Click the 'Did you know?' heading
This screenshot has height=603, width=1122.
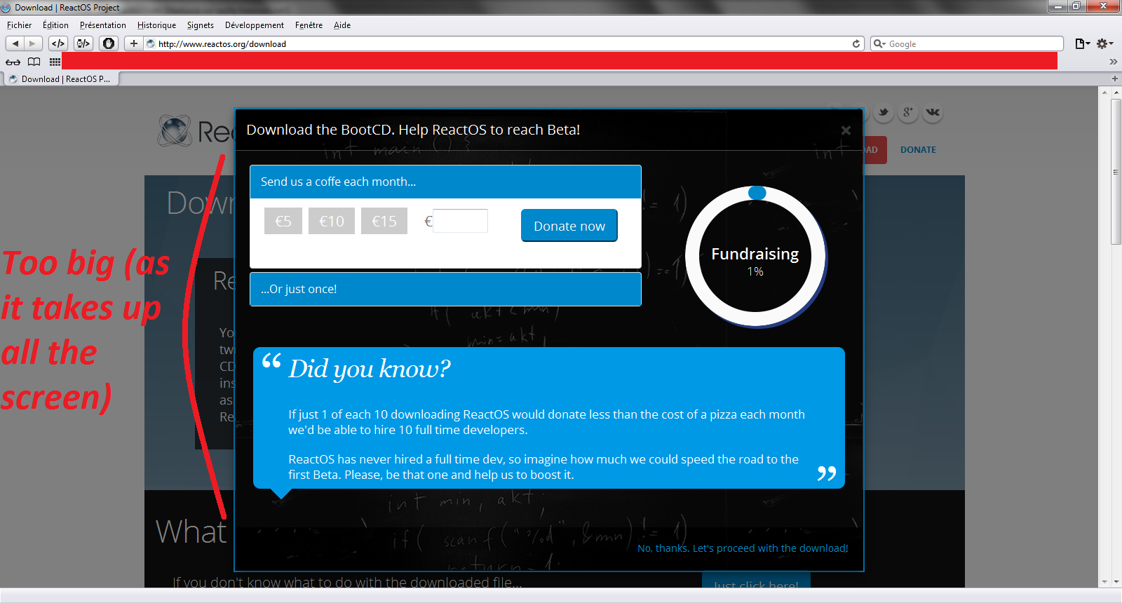370,368
